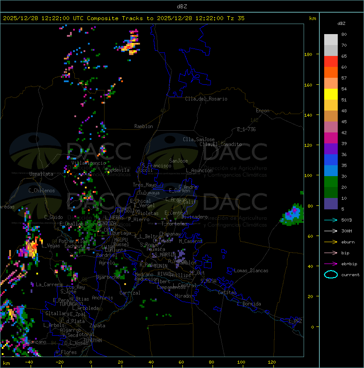The height and width of the screenshot is (368, 364).
Task: Select the 'Tres_Mayo' place label
Action: pos(144,185)
